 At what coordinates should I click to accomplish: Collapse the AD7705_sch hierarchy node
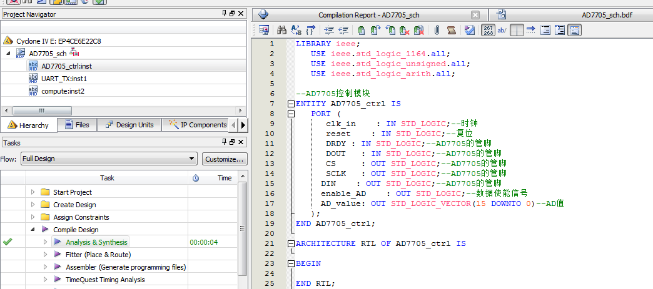[x=9, y=54]
